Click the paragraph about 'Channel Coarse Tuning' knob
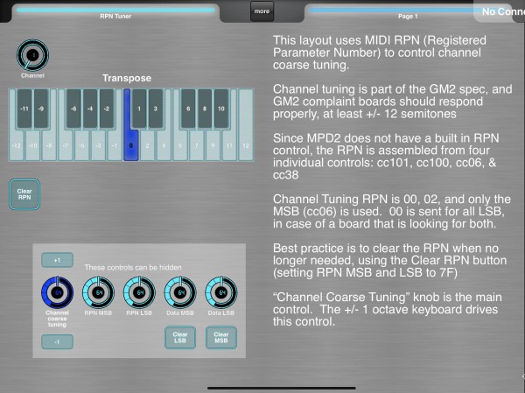This screenshot has width=525, height=393. pyautogui.click(x=388, y=309)
